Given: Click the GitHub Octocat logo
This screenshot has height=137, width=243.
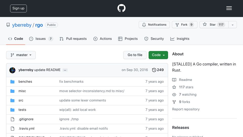Looking at the screenshot, I should click(121, 8).
